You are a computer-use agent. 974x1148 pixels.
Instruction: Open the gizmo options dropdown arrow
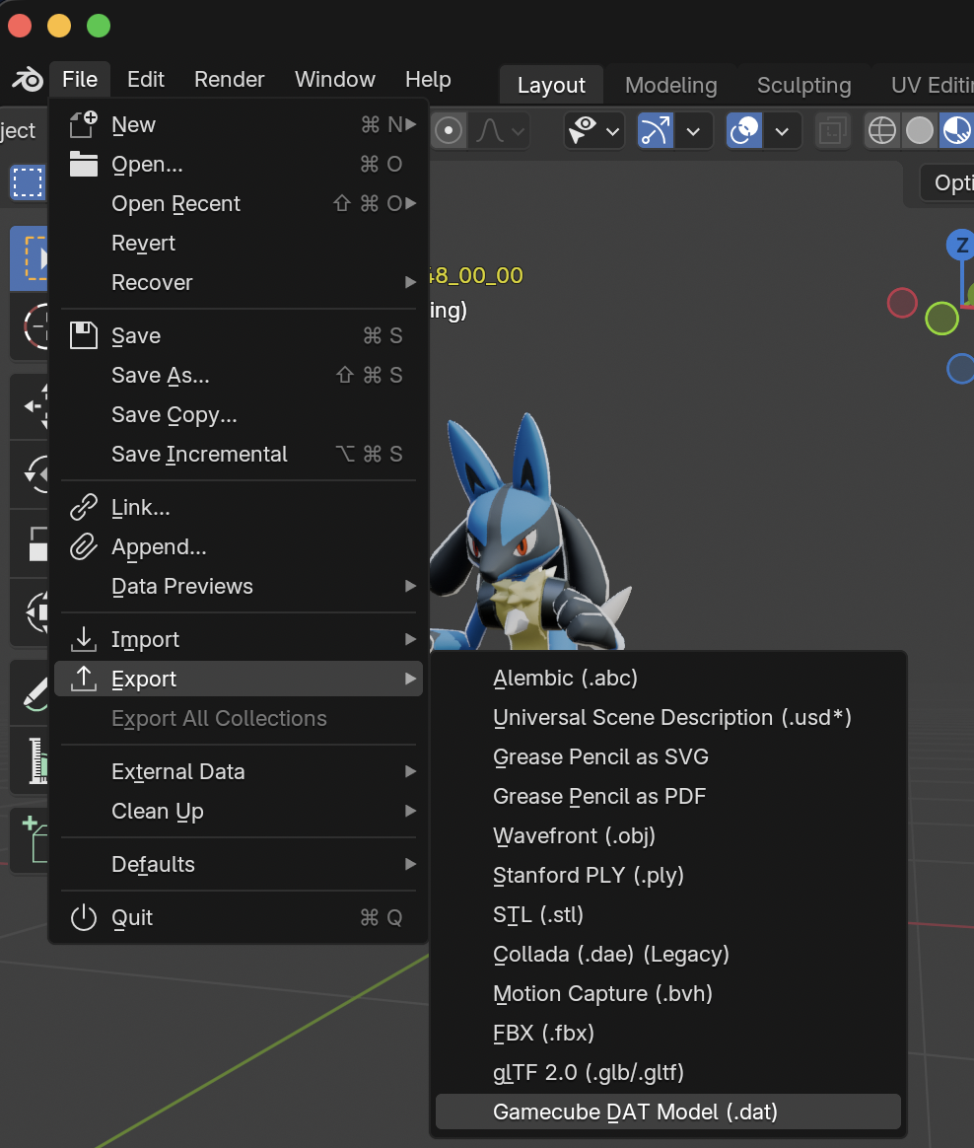[x=693, y=132]
